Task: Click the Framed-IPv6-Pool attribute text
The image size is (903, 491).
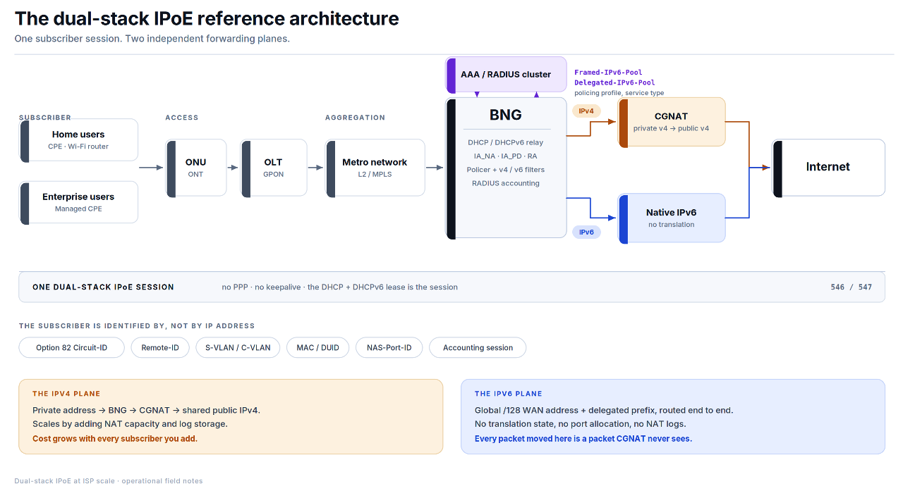Action: click(608, 73)
